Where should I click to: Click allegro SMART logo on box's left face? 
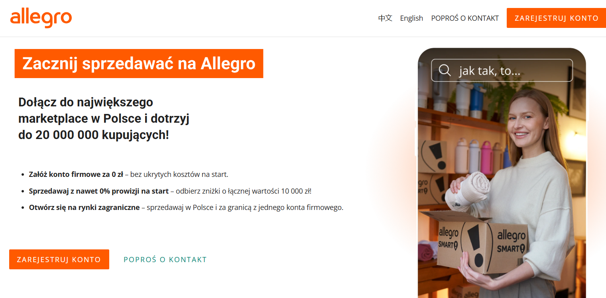[x=449, y=237]
